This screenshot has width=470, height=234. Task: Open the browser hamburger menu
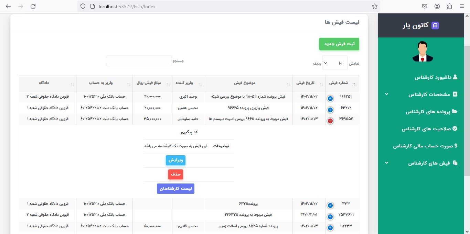coord(462,7)
